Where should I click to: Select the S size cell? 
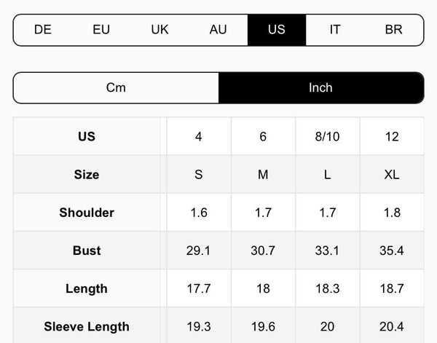(x=199, y=175)
